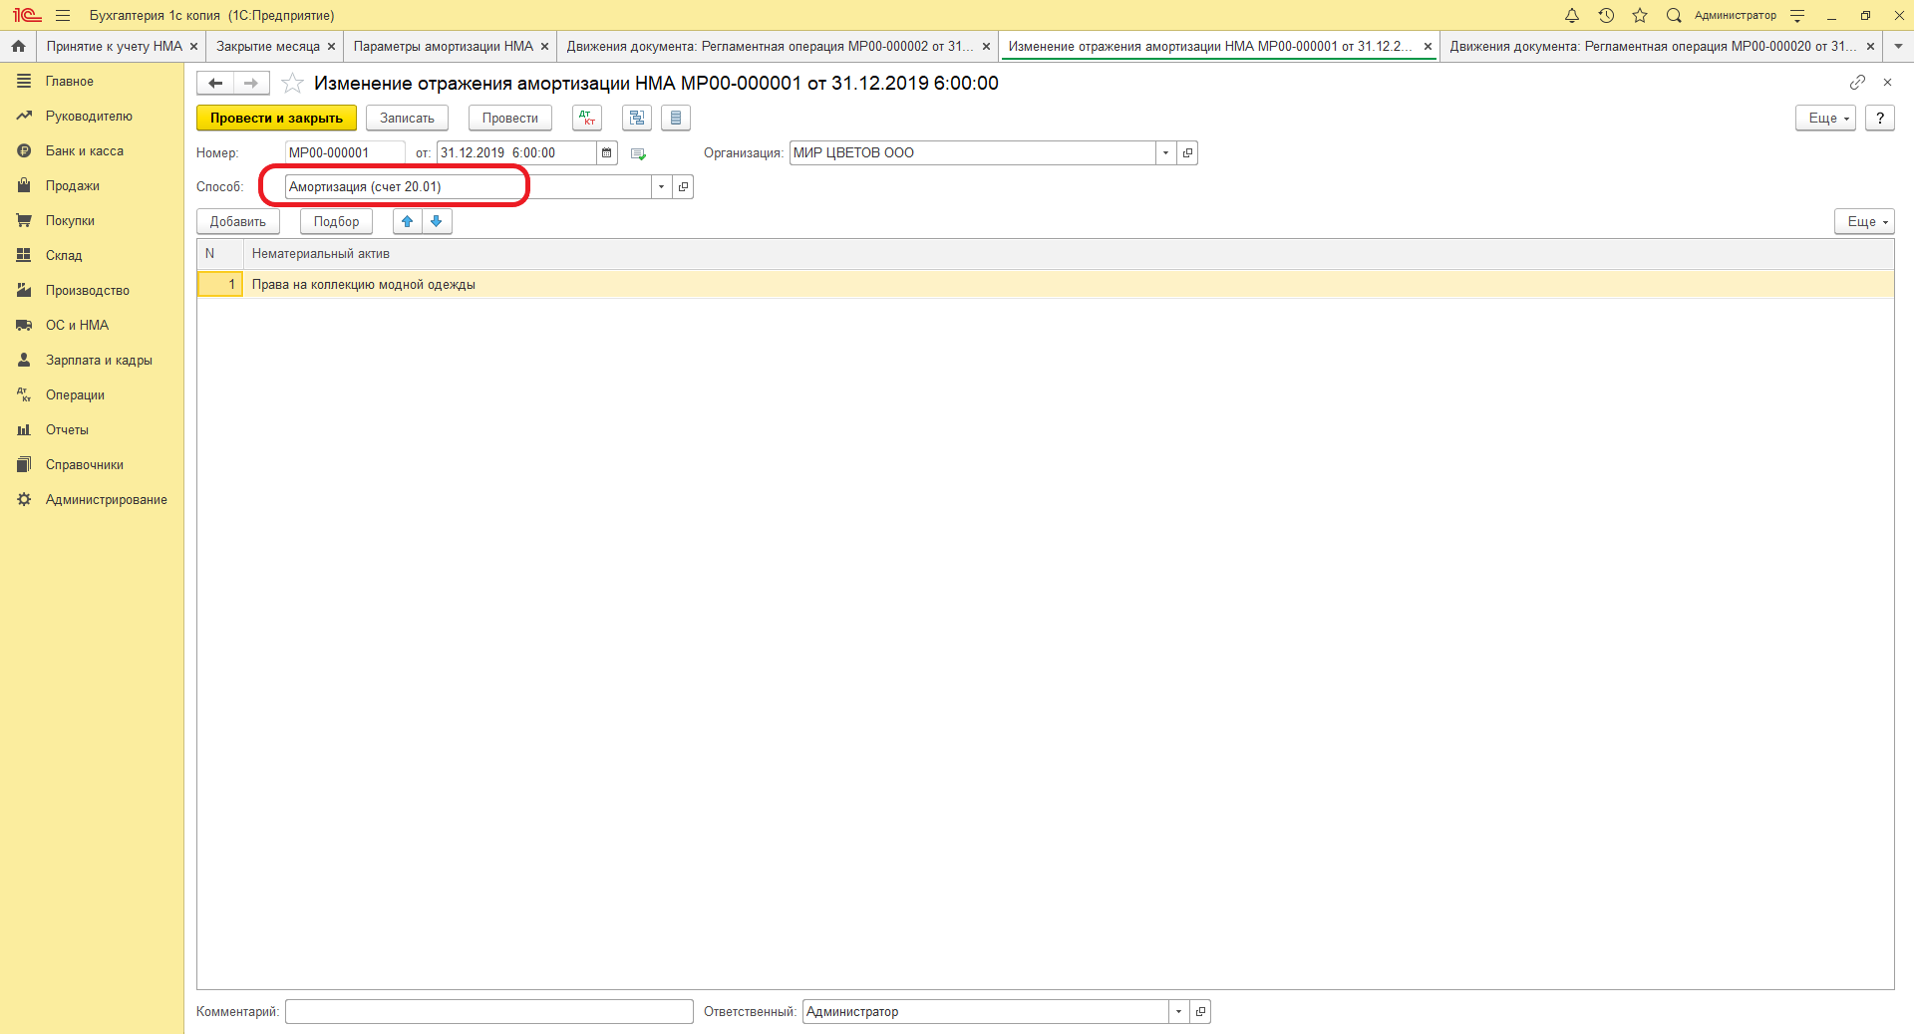Open the calendar picker for document date
The height and width of the screenshot is (1034, 1914).
tap(606, 153)
